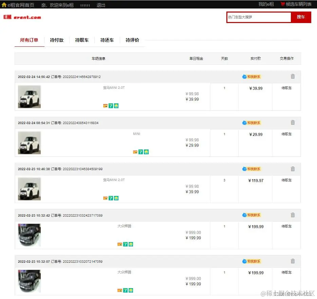
Task: Click the home icon beside e租官网首页
Action: click(x=4, y=5)
